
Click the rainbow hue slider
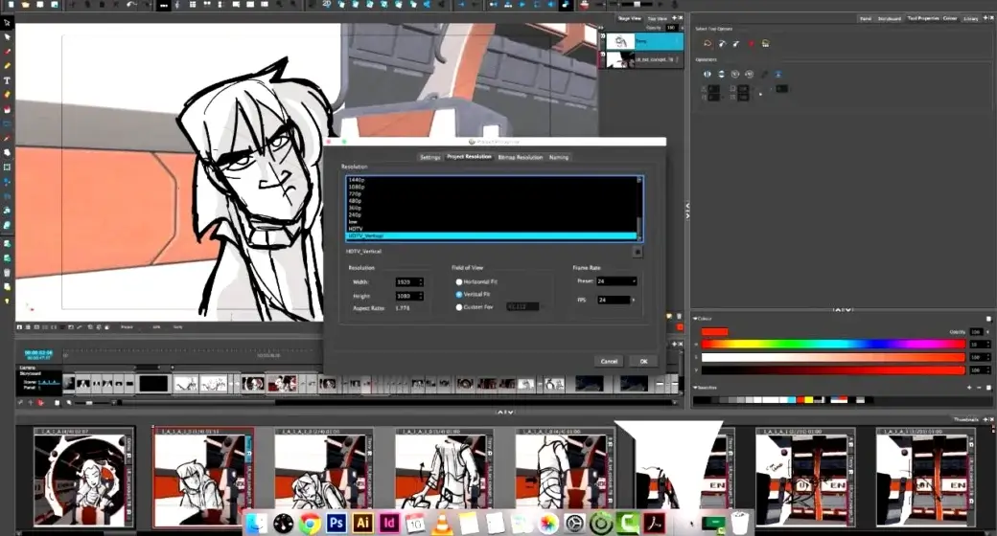point(833,345)
